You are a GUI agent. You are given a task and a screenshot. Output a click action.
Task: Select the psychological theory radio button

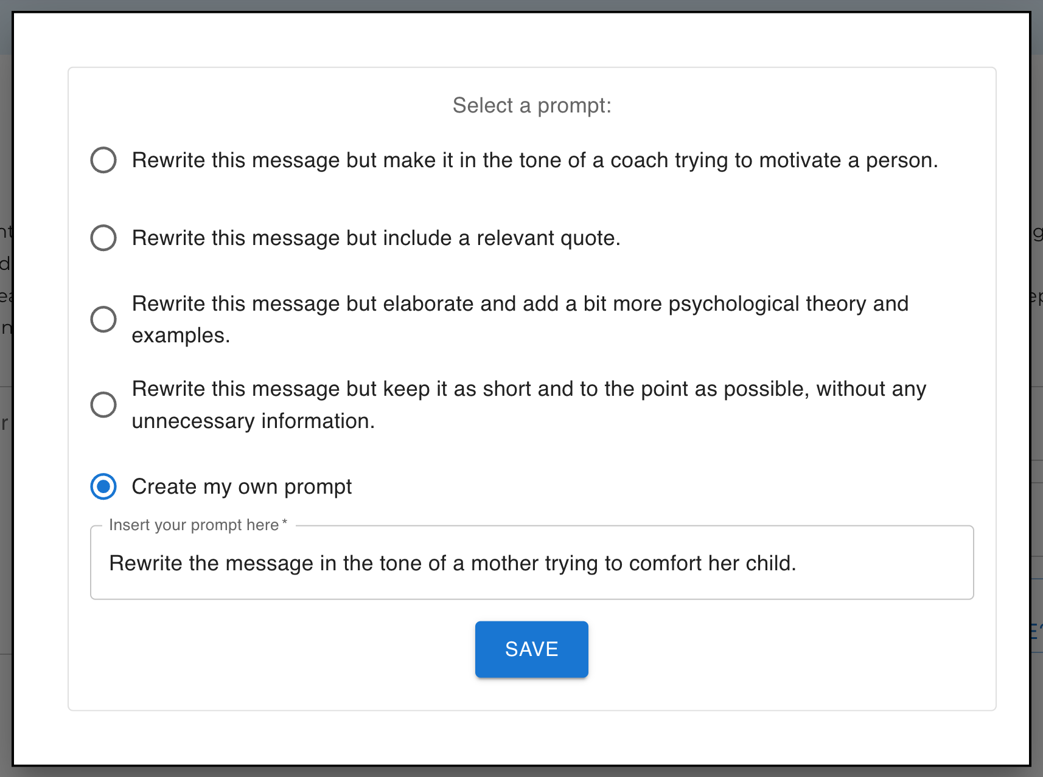(x=103, y=319)
